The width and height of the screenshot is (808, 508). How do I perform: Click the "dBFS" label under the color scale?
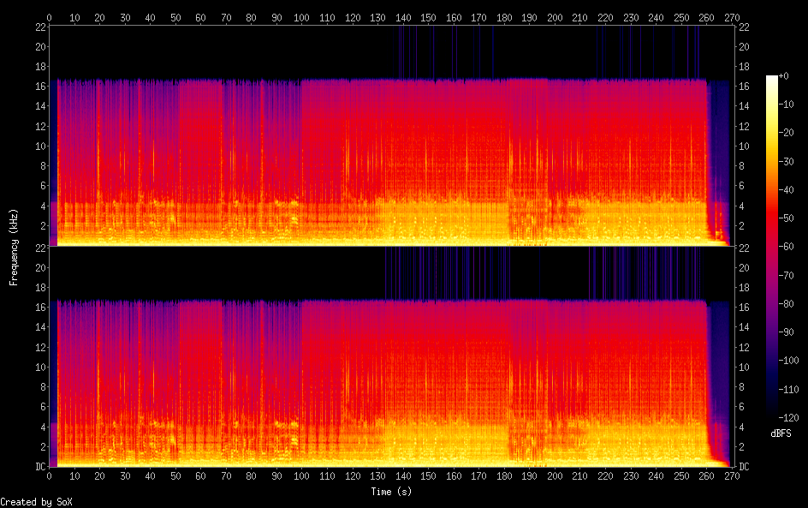pos(781,434)
